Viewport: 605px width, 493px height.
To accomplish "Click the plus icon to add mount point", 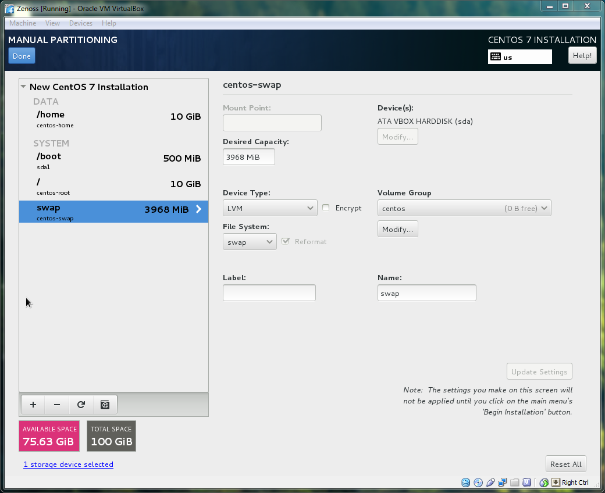I will point(33,405).
